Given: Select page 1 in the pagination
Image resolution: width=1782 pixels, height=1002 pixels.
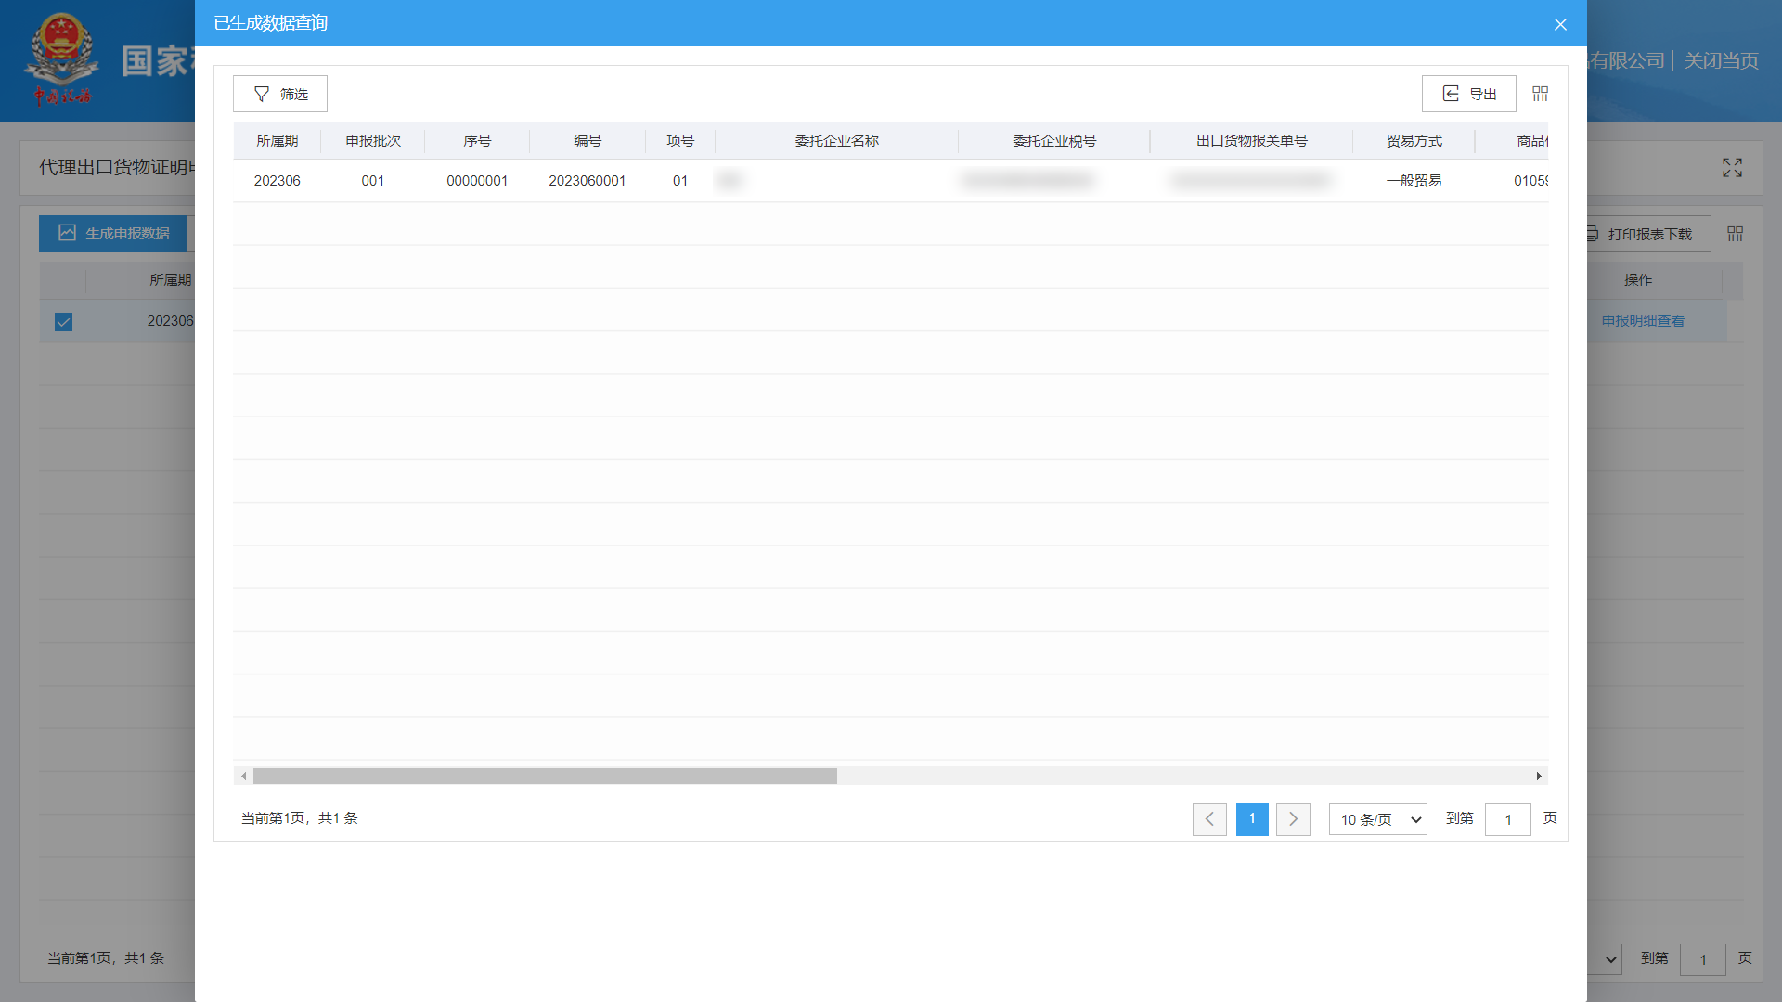Looking at the screenshot, I should pyautogui.click(x=1251, y=819).
